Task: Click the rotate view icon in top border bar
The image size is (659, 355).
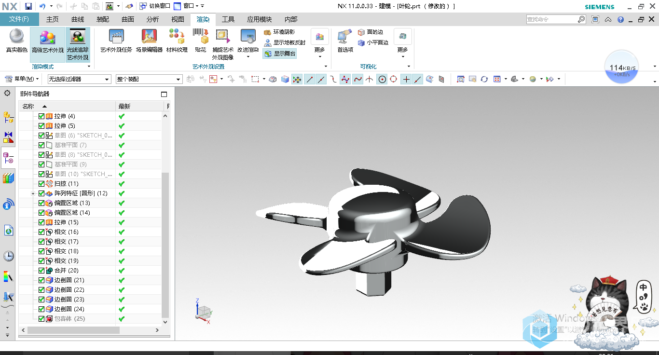Action: point(484,79)
